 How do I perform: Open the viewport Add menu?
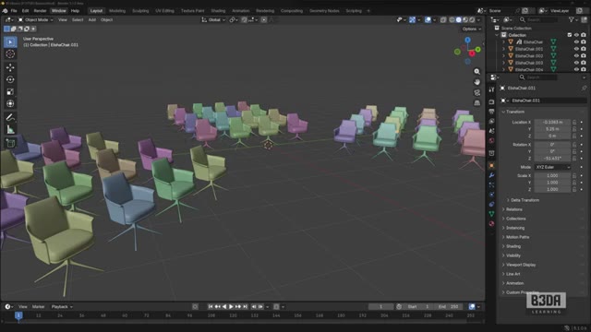click(x=92, y=19)
